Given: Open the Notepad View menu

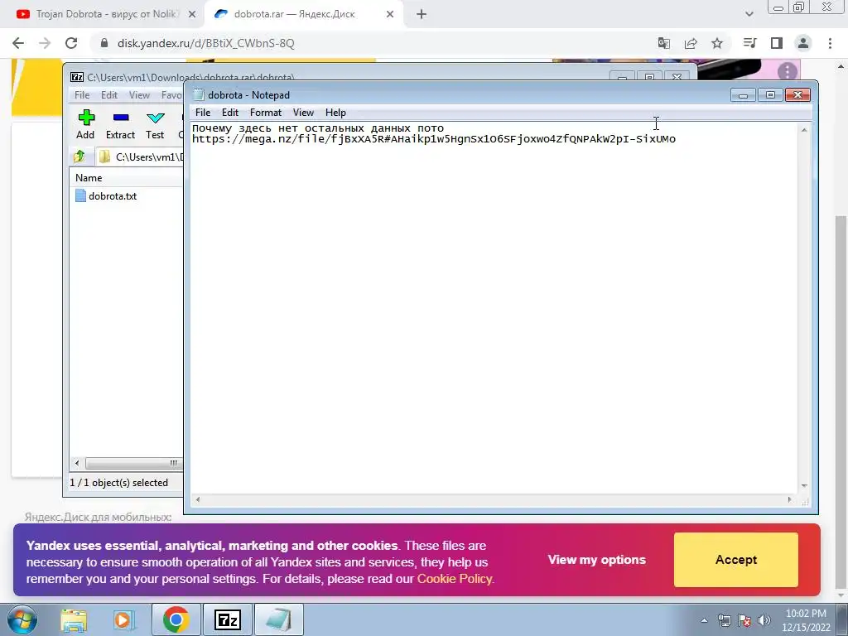Looking at the screenshot, I should (303, 113).
